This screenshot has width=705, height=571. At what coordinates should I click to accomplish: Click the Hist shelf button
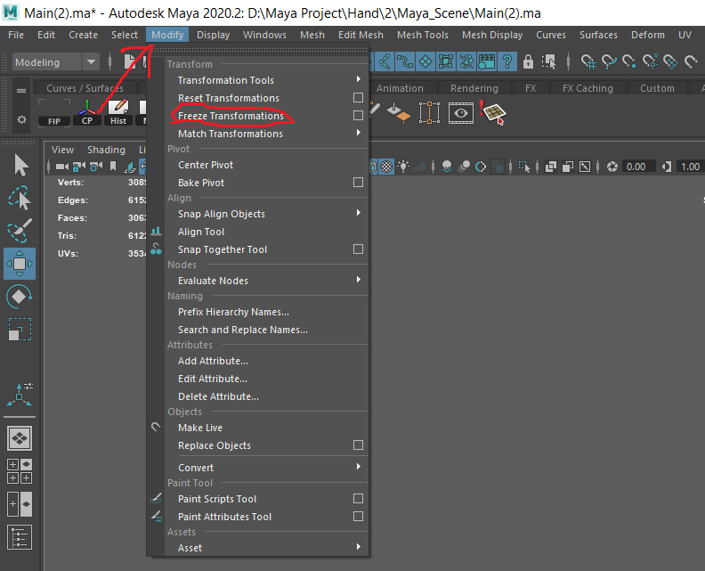[118, 112]
